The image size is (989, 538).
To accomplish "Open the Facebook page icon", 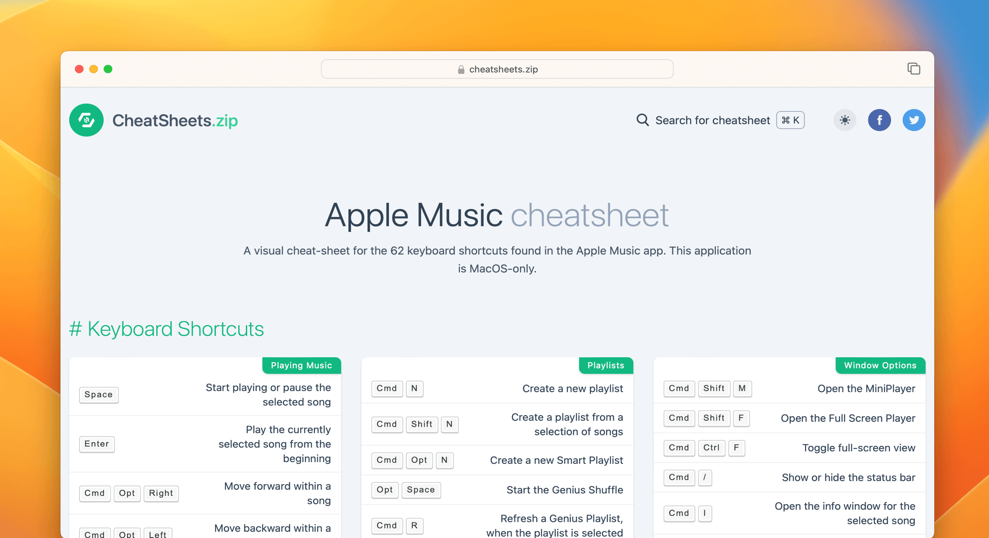I will [x=879, y=120].
